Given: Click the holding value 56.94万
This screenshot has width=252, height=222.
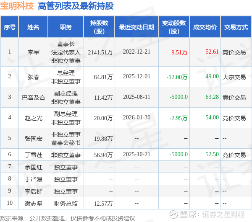Looking at the screenshot, I should coord(103,155).
